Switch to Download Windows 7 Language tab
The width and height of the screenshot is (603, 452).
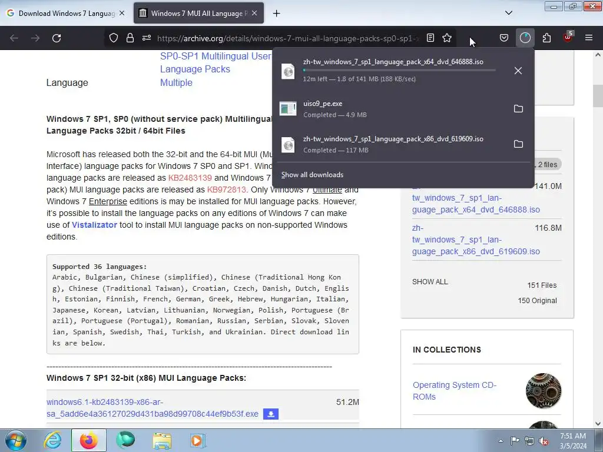(67, 13)
